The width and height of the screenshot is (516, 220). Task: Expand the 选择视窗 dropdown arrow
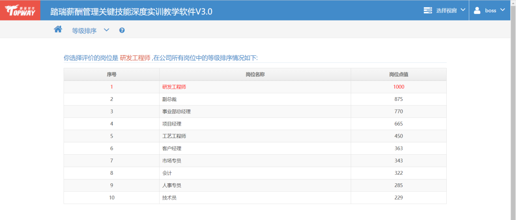coord(462,10)
